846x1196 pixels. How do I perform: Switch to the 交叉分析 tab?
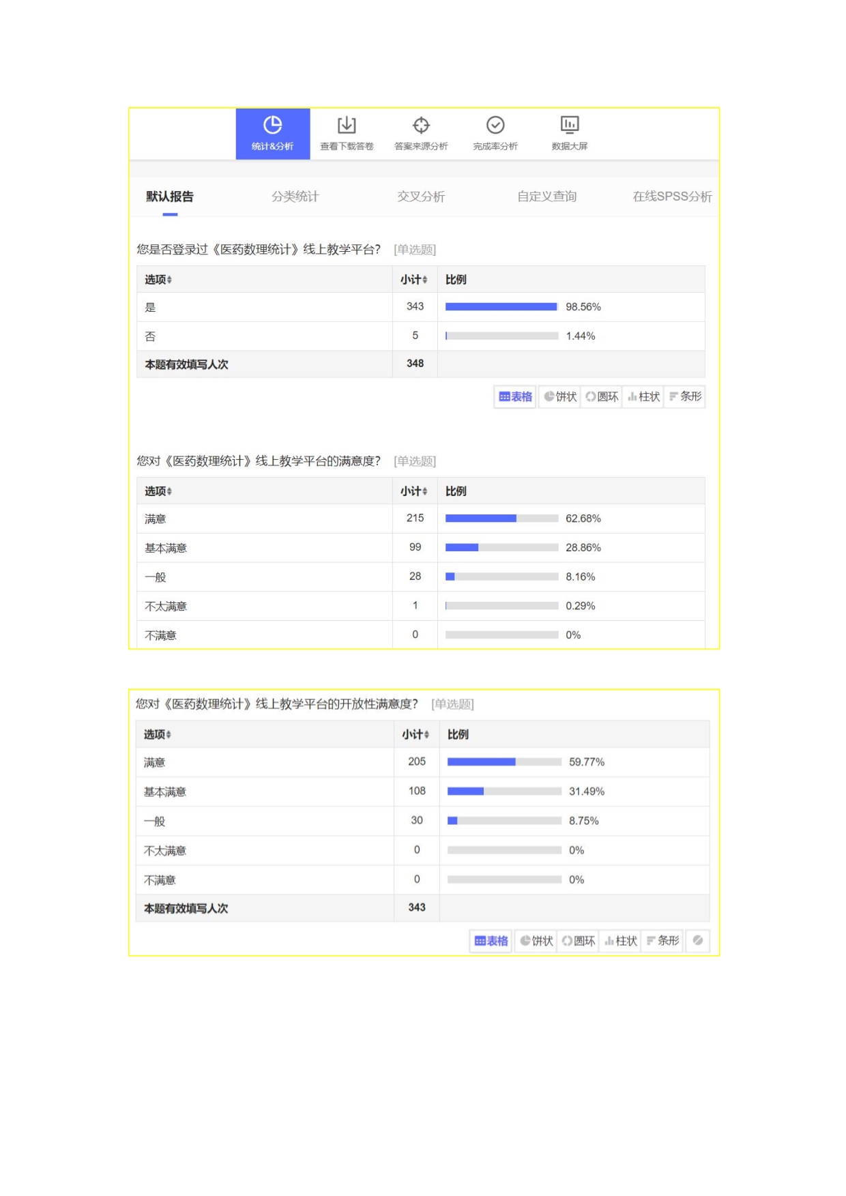pyautogui.click(x=421, y=196)
